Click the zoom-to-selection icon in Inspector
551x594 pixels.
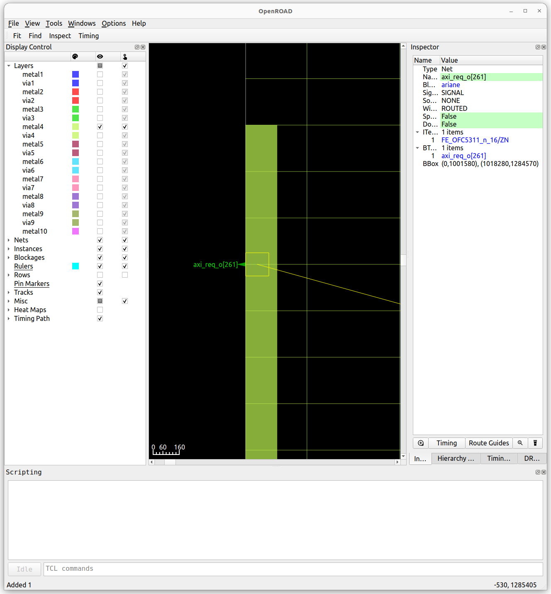click(x=420, y=443)
